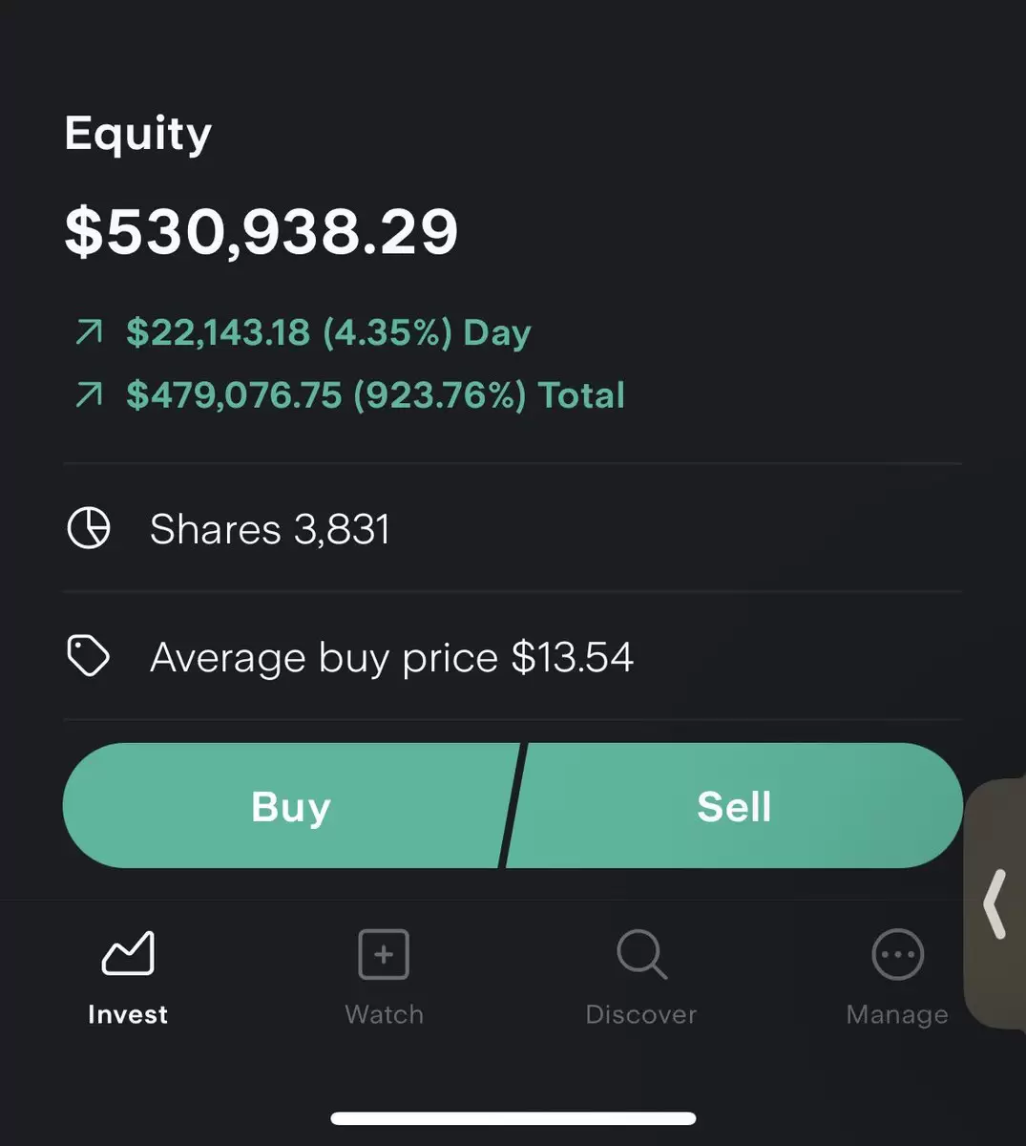
Task: Open the Shares 3,831 row
Action: coord(513,528)
